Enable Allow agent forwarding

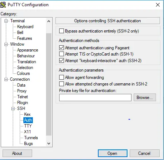coord(61,77)
